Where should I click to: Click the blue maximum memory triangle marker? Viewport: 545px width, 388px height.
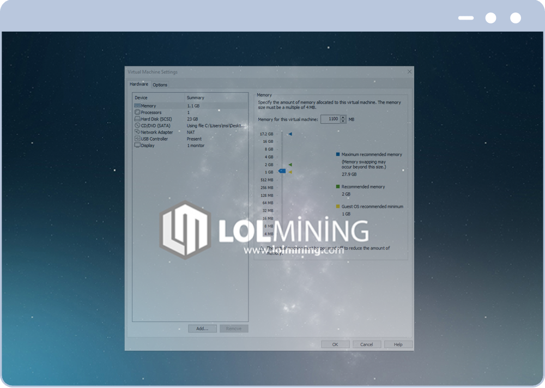pos(290,134)
